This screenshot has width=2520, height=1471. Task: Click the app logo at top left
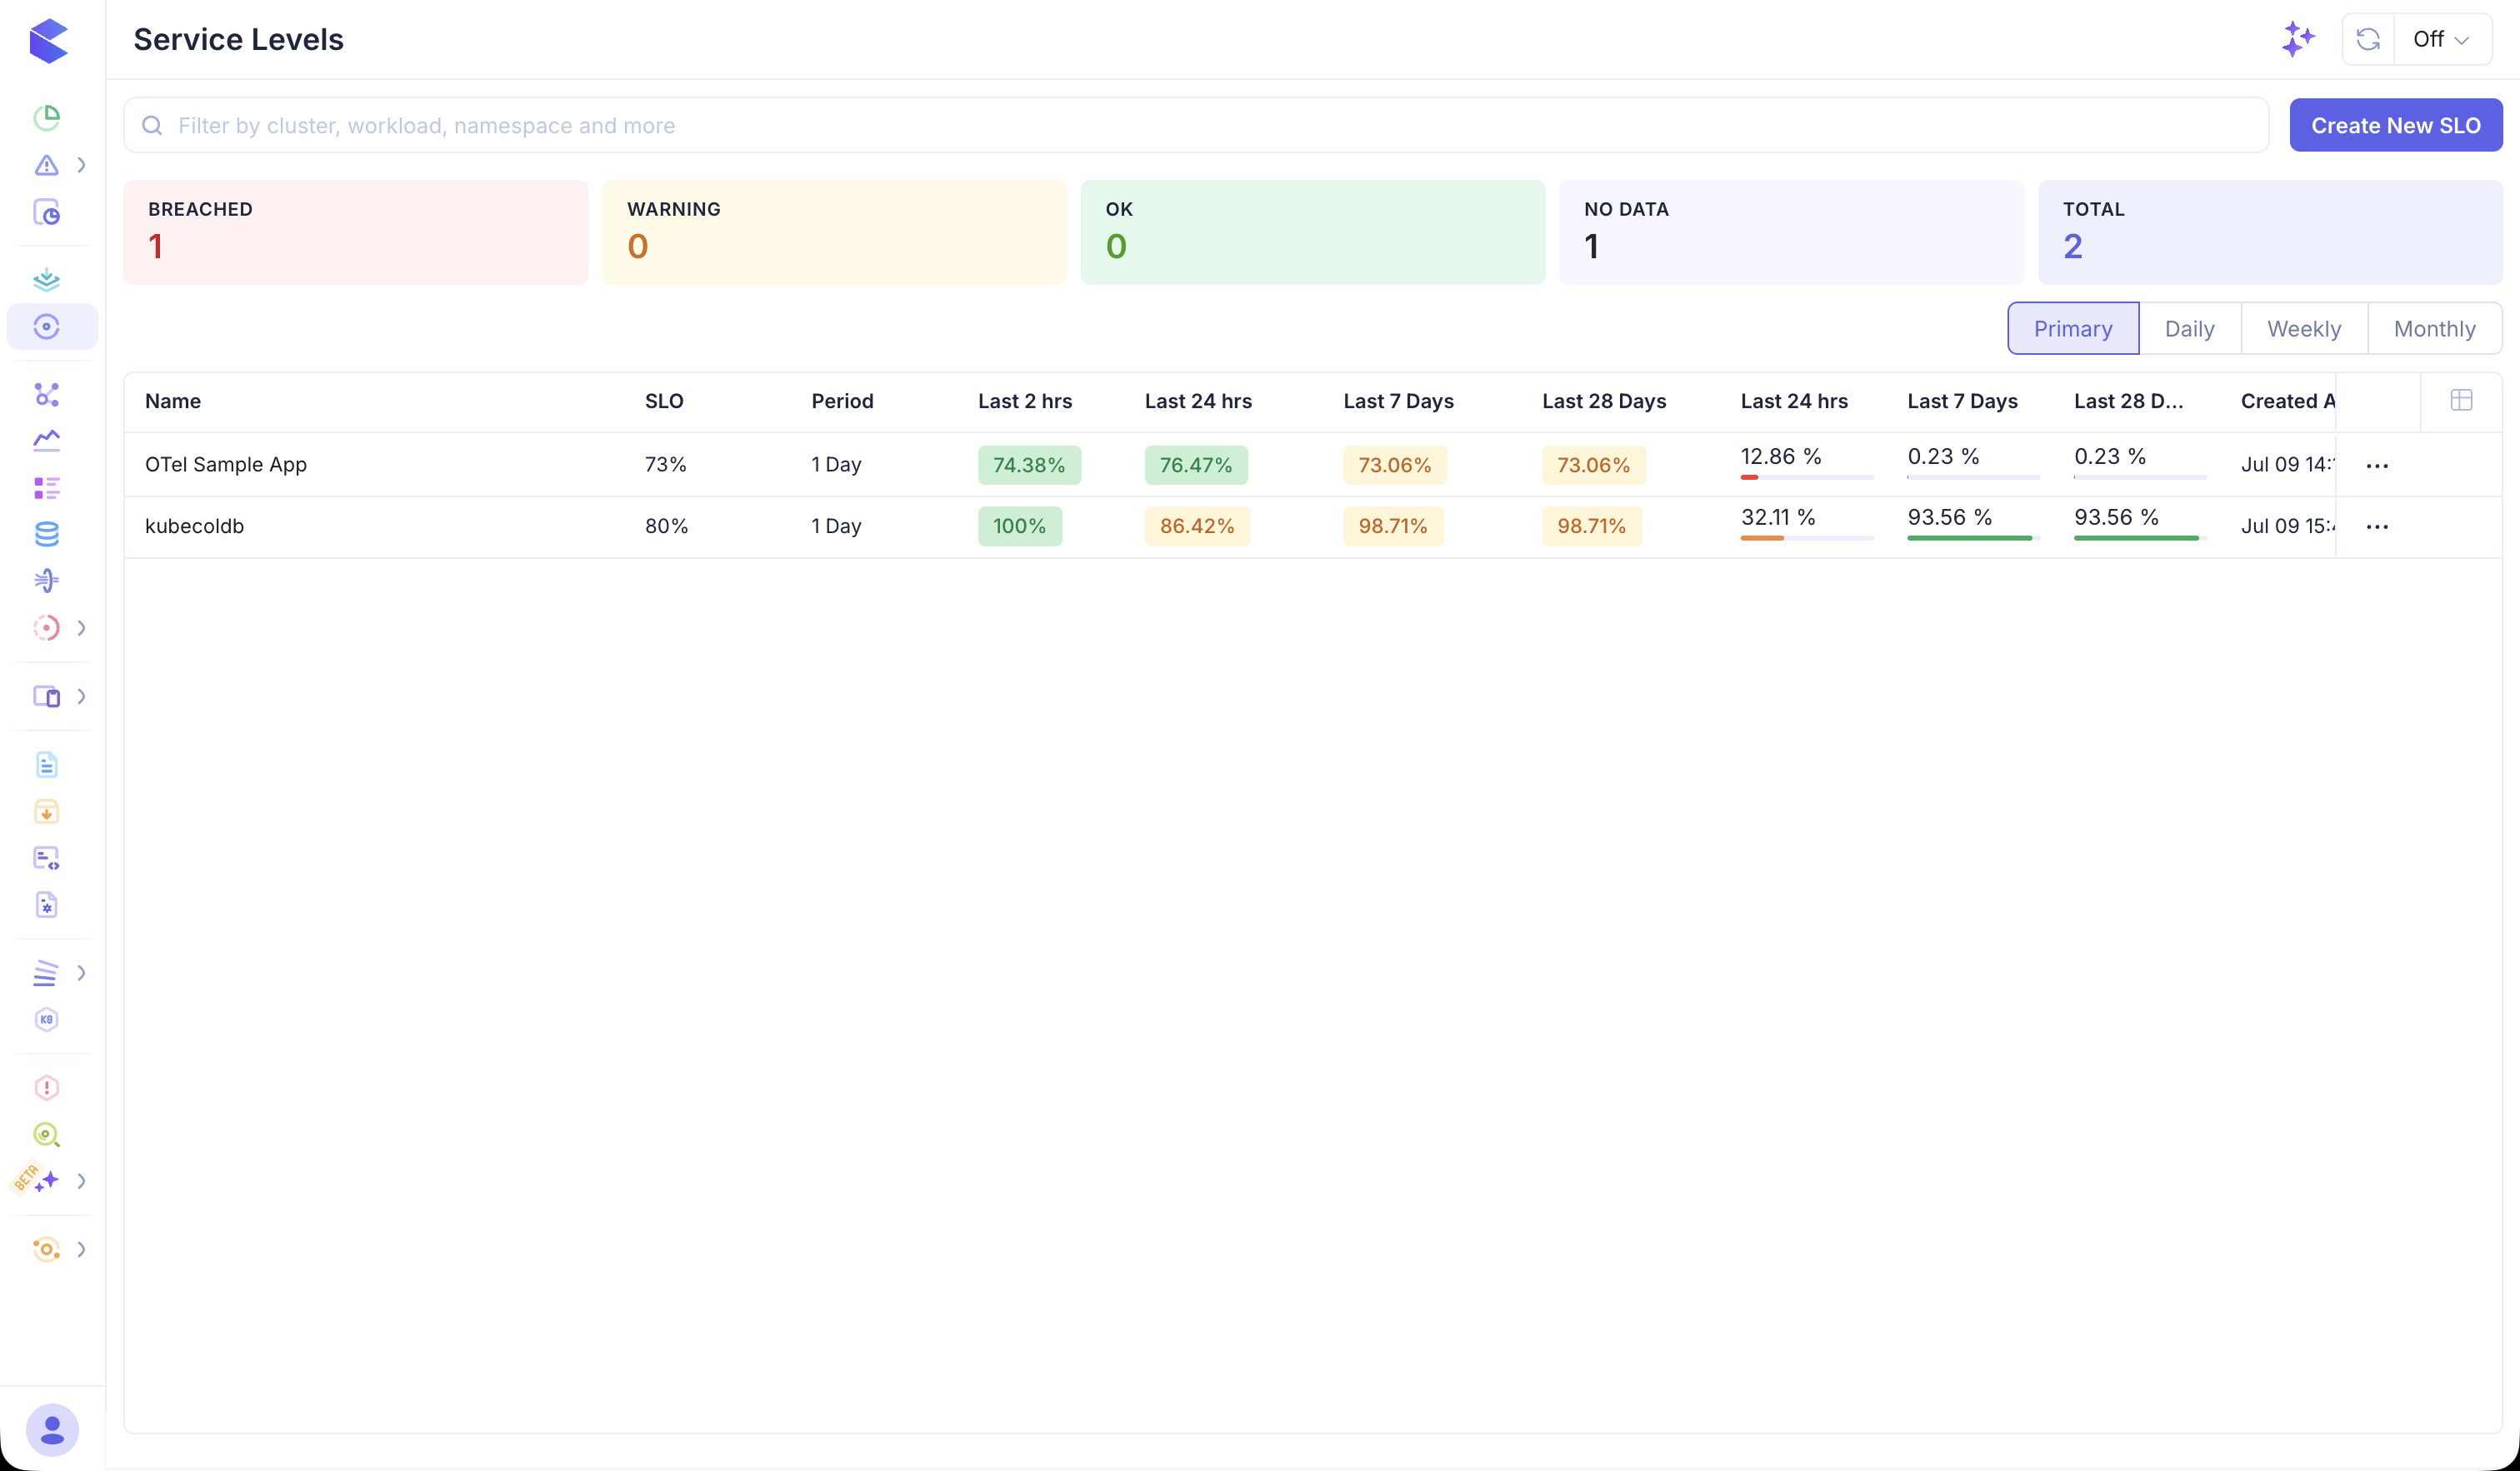tap(48, 41)
